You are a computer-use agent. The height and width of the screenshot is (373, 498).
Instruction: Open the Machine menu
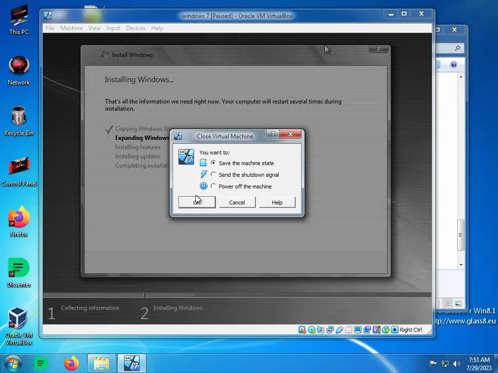[71, 28]
